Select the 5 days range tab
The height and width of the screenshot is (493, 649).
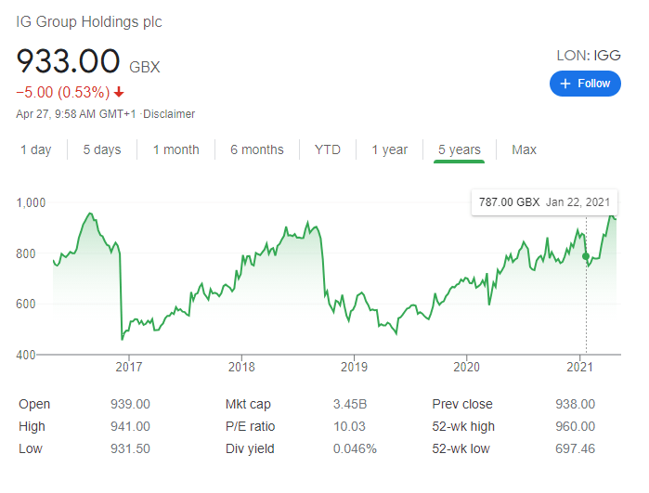pyautogui.click(x=102, y=149)
